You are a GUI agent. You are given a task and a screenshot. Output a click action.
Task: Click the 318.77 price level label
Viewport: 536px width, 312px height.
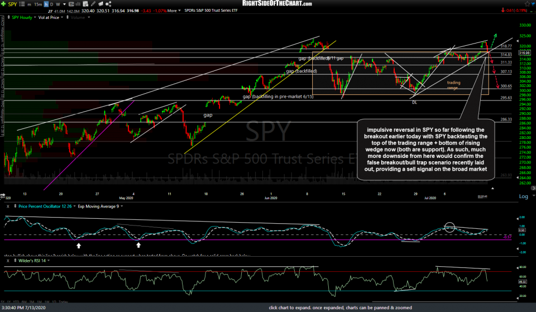tap(506, 46)
